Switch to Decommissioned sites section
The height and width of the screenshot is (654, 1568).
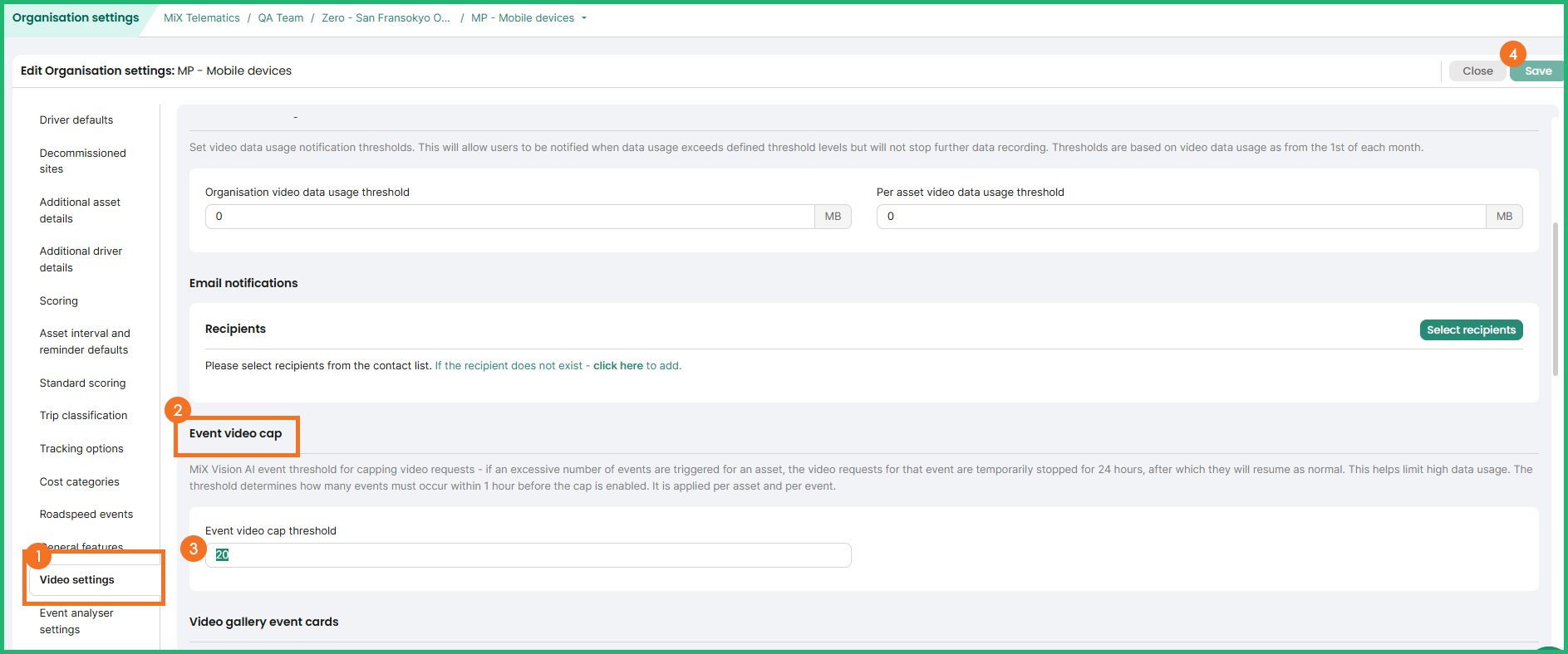[82, 161]
